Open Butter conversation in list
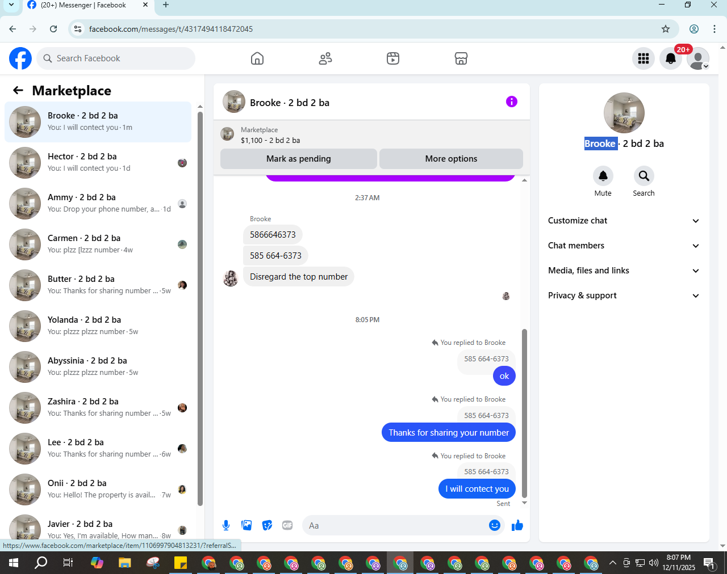The width and height of the screenshot is (727, 574). pos(98,285)
